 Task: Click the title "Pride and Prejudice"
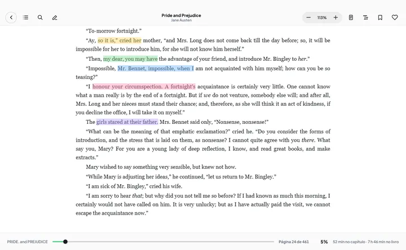181,16
